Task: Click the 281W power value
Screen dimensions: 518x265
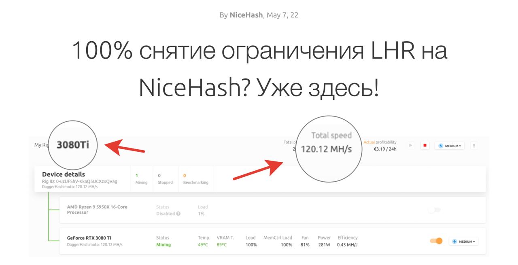Action: click(324, 245)
